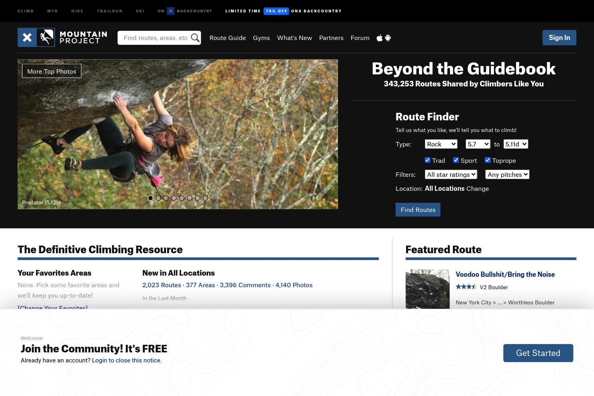Open Voodoo Bullshit/Bring the Noise route
Viewport: 594px width, 396px height.
(505, 274)
